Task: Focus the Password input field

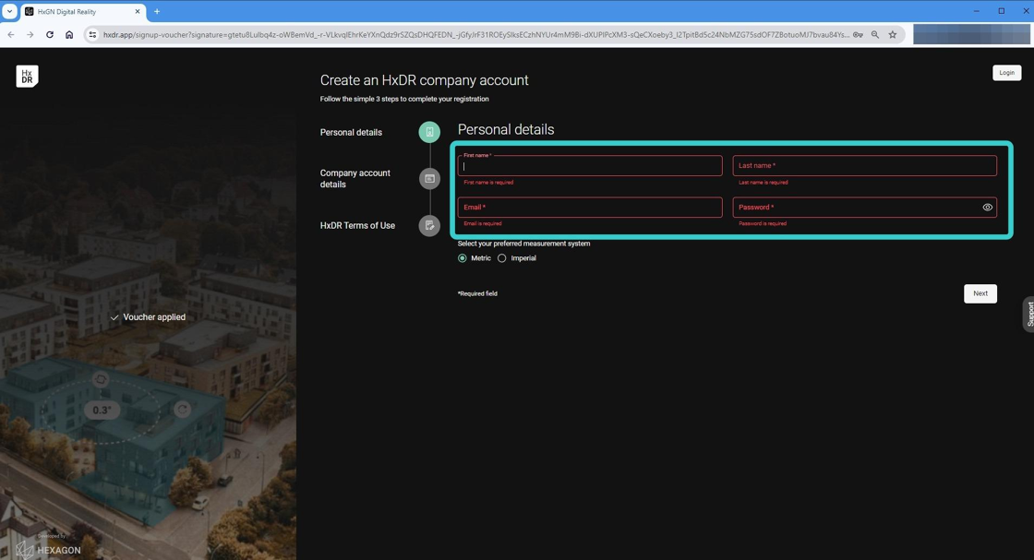Action: (x=864, y=207)
